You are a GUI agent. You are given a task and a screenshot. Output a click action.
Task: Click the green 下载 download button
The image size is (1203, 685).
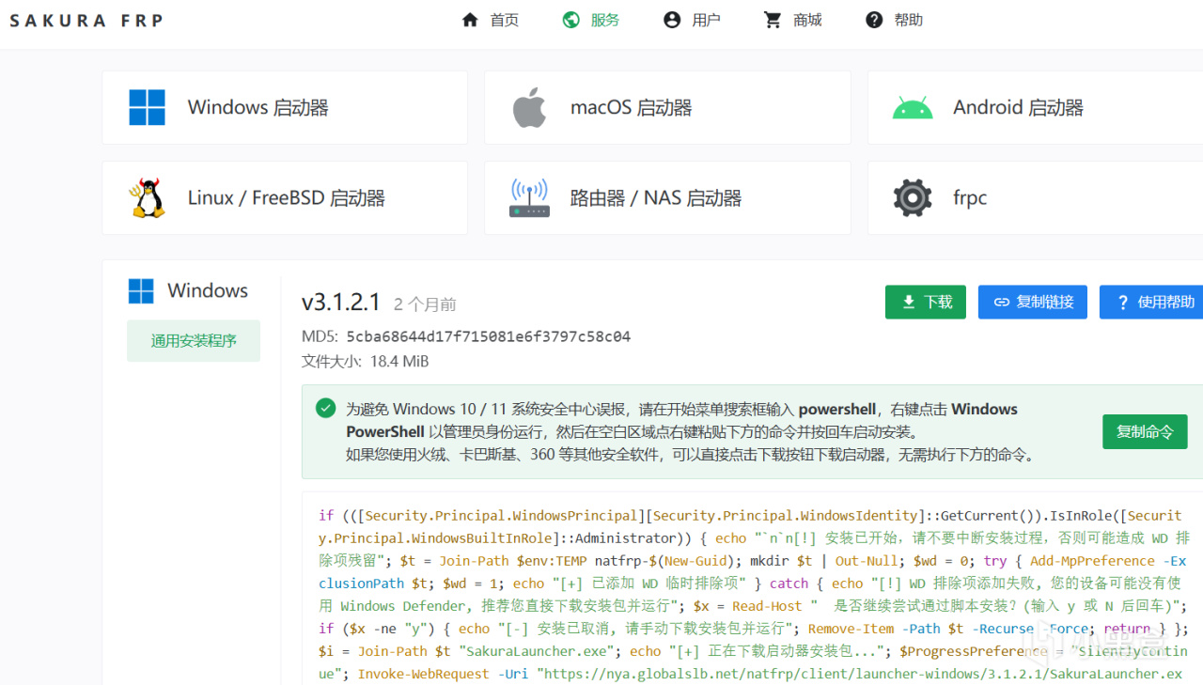(x=926, y=302)
